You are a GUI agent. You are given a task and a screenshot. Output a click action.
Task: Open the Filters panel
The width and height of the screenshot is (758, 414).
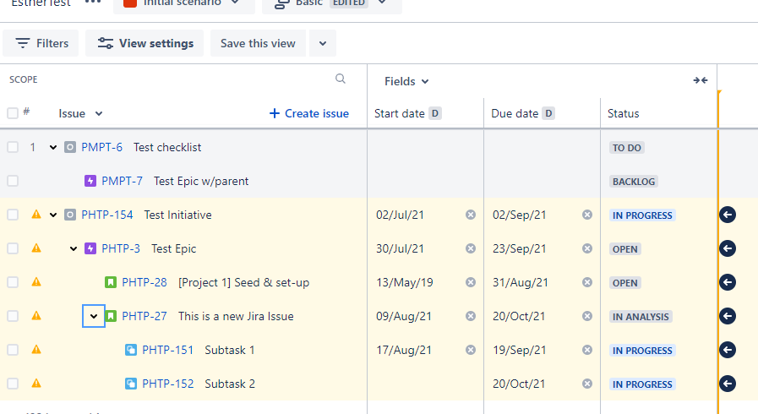(x=41, y=43)
